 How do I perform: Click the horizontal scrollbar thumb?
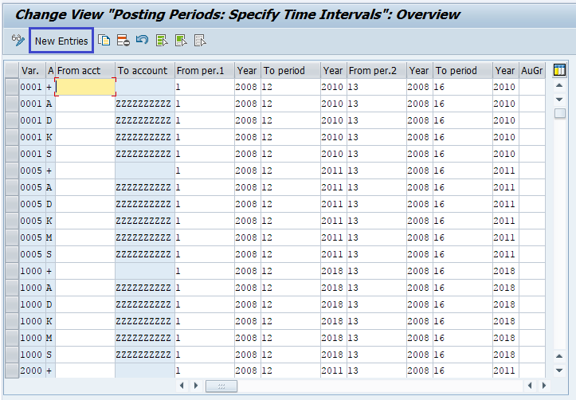tap(221, 386)
